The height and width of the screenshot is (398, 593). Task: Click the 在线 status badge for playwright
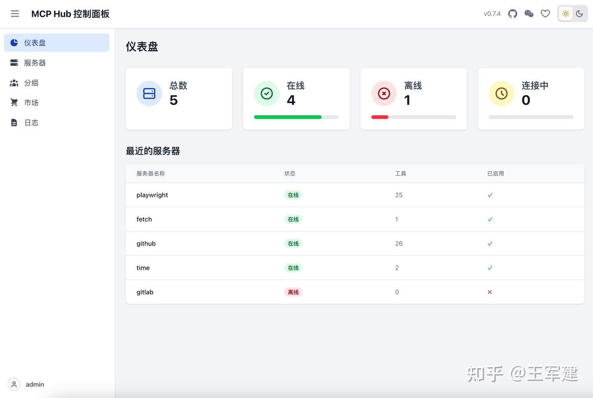point(293,195)
